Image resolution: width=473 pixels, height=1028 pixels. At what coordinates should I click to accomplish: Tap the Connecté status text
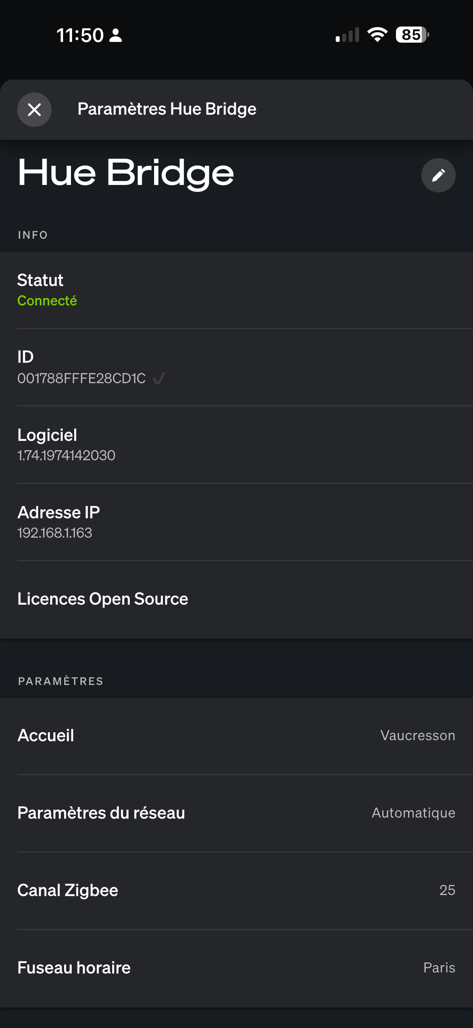point(47,300)
